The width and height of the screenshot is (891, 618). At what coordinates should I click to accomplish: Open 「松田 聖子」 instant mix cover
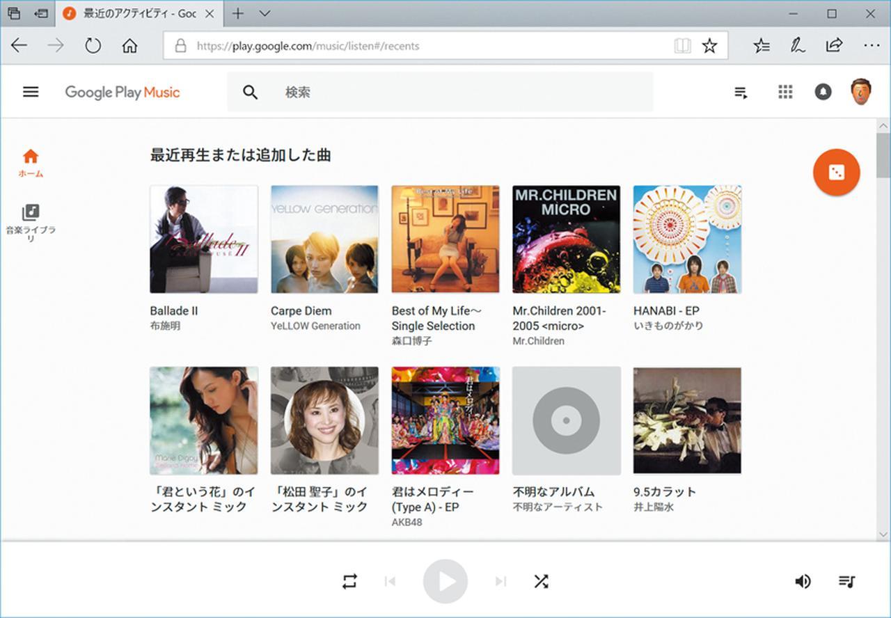(x=324, y=420)
